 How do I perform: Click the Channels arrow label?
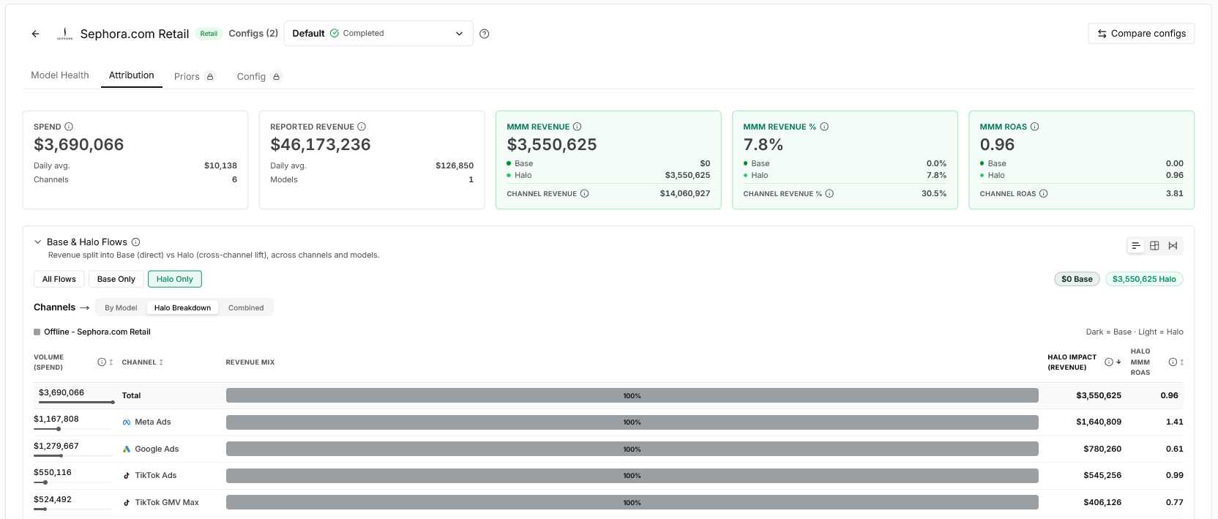61,307
